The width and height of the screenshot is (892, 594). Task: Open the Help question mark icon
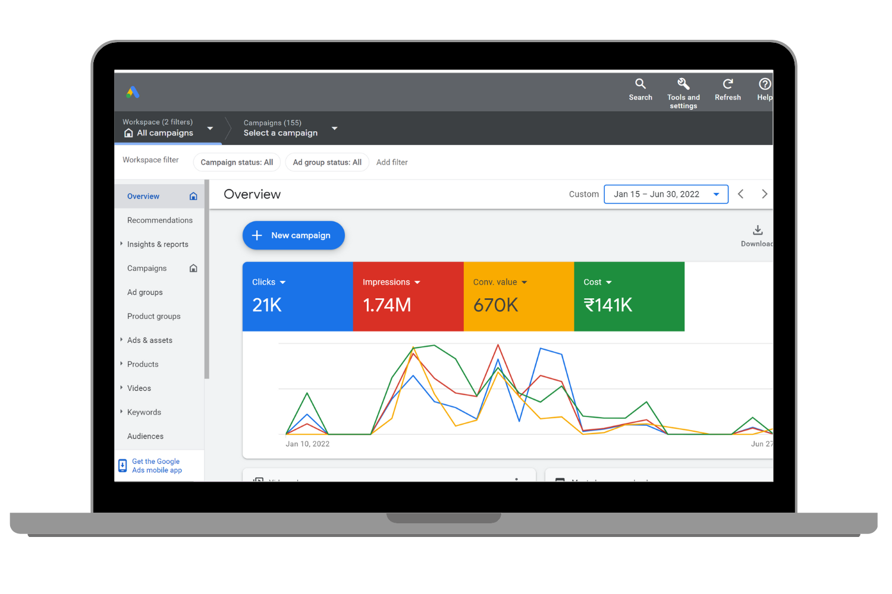(765, 84)
